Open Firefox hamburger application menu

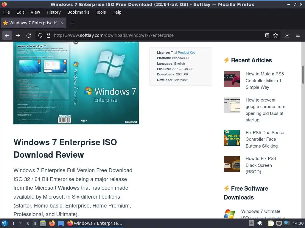click(x=298, y=35)
